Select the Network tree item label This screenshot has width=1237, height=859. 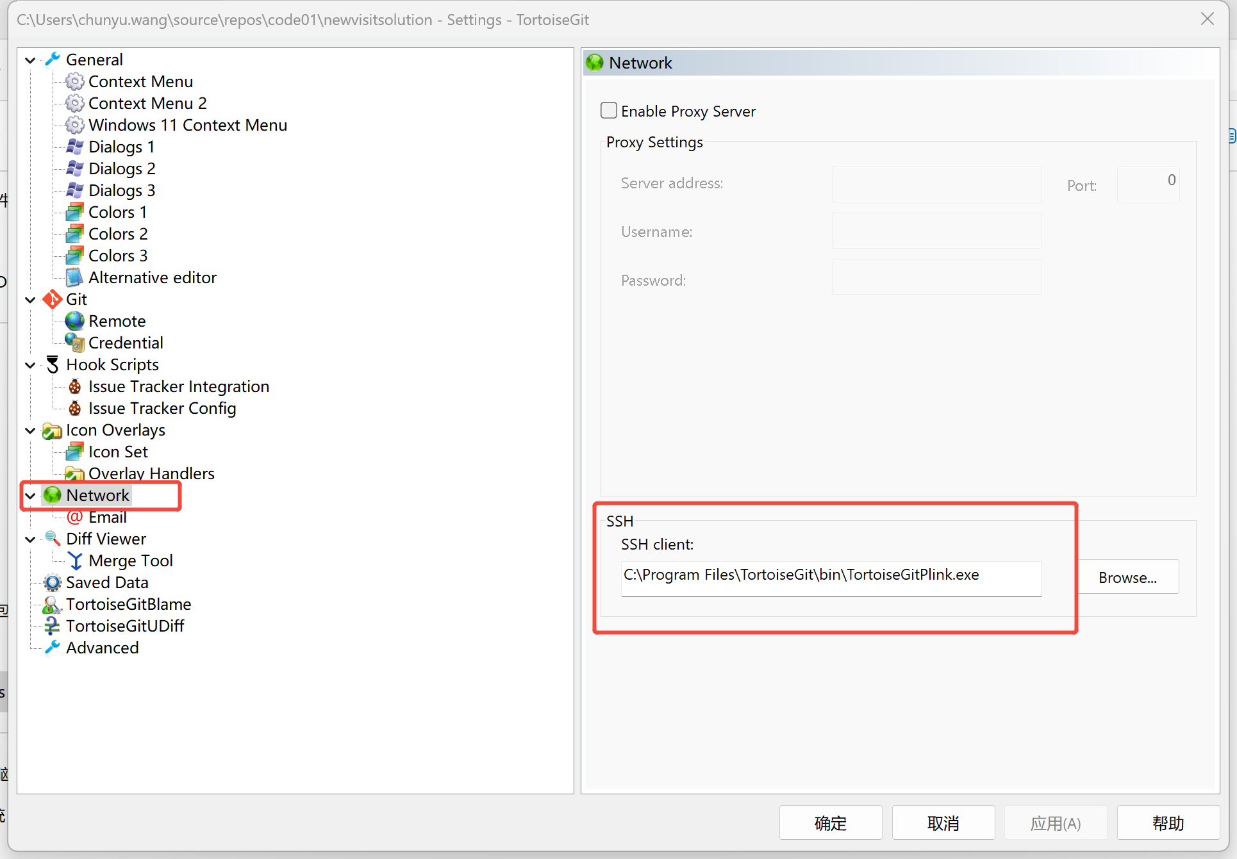point(97,495)
